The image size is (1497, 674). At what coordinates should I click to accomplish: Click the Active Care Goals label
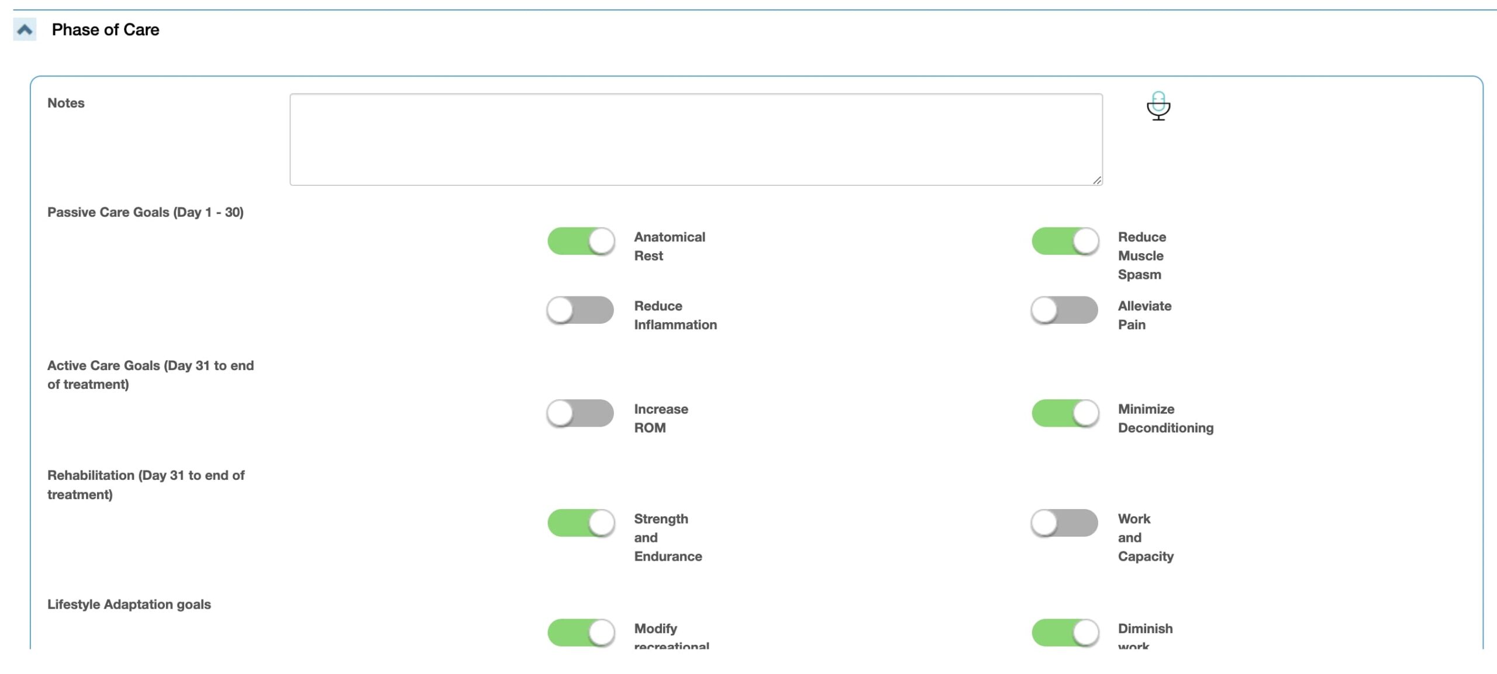[x=150, y=375]
